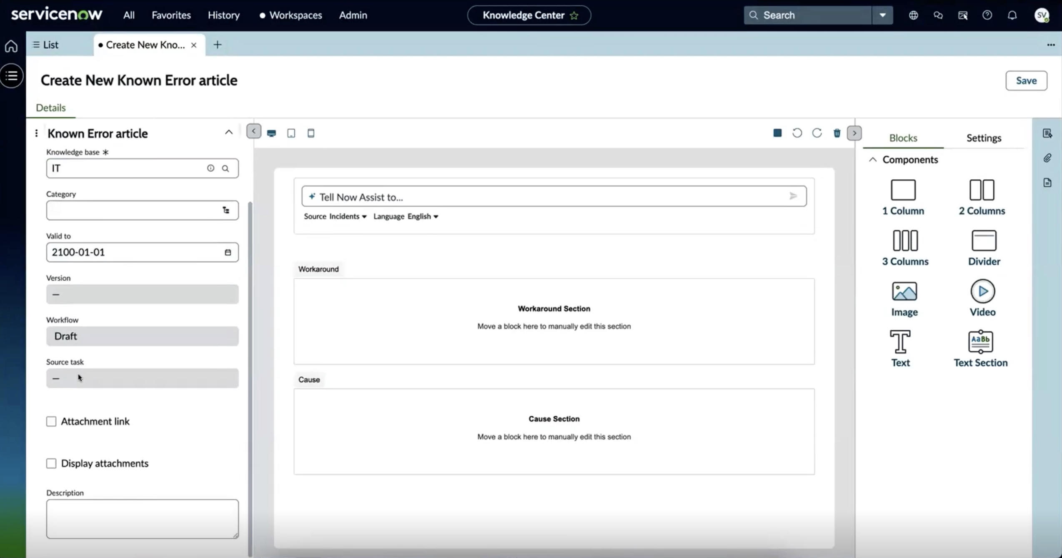Click the redo icon in editor toolbar
1062x558 pixels.
tap(817, 133)
